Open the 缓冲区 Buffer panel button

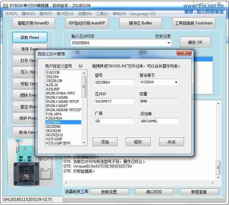pos(140,23)
